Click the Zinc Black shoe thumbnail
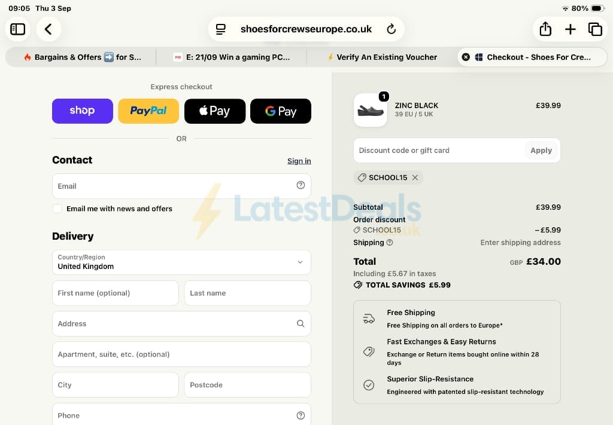The image size is (613, 425). [370, 110]
